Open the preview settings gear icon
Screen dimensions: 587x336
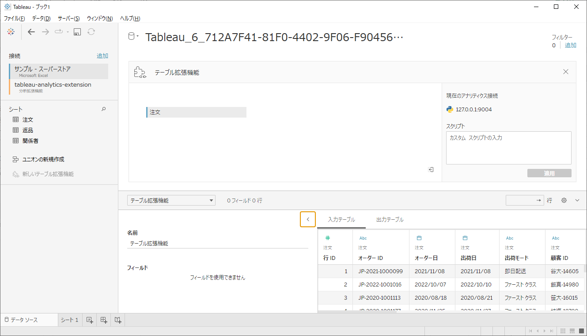click(x=564, y=200)
